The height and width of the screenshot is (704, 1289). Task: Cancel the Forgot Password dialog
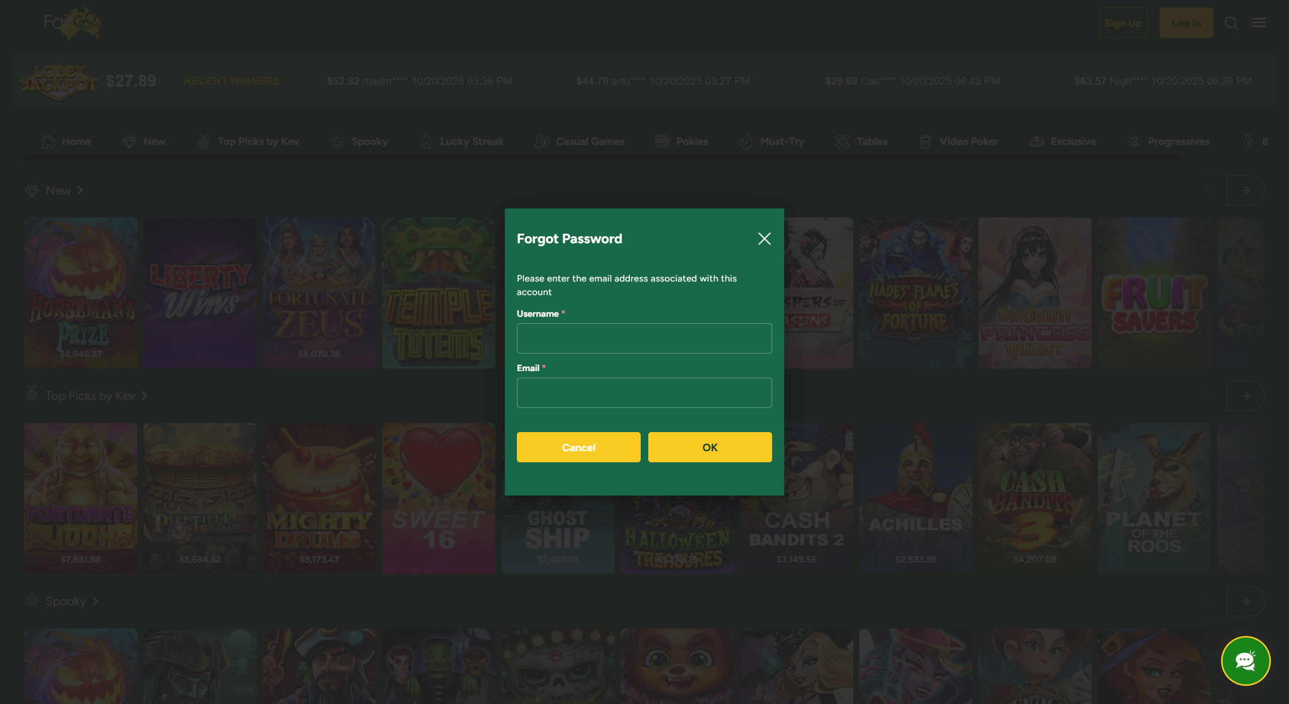(x=578, y=447)
